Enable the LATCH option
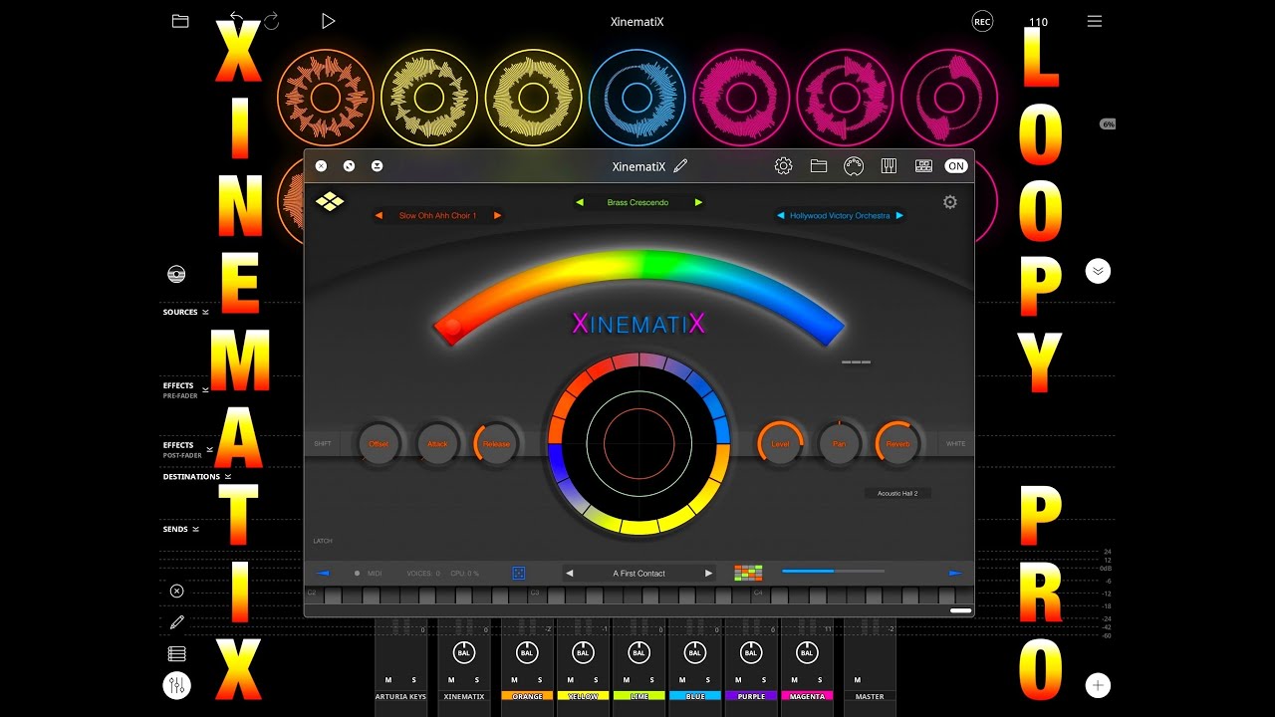This screenshot has height=717, width=1275. coord(323,541)
